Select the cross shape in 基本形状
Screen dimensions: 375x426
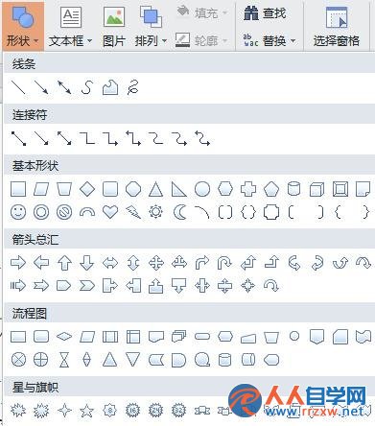tap(248, 189)
